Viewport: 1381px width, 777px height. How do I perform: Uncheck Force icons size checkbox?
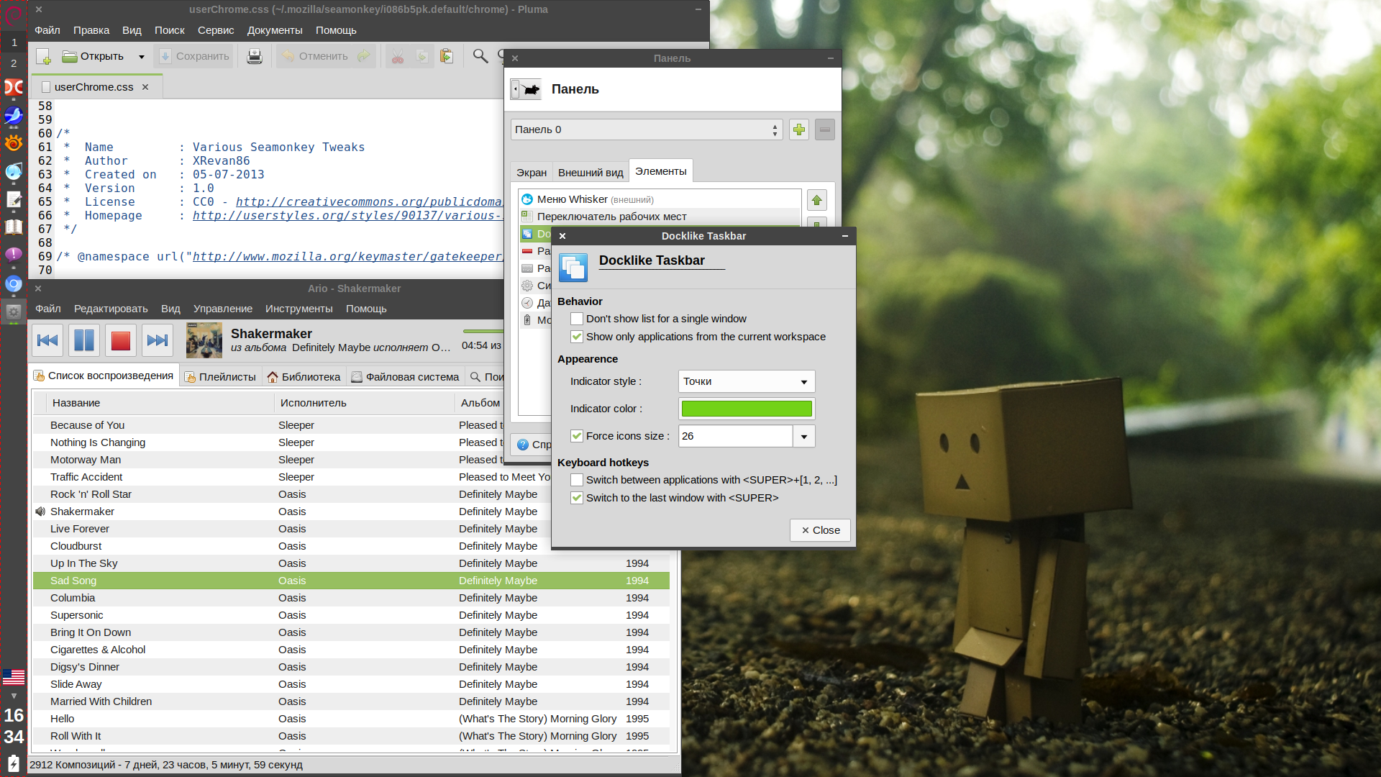(x=577, y=436)
